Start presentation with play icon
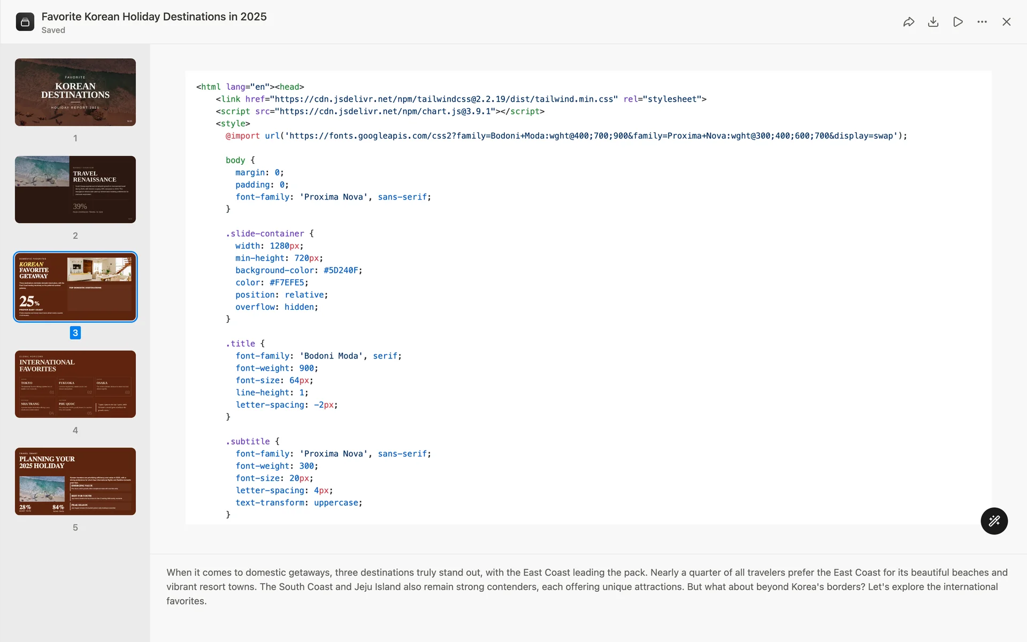Screen dimensions: 1027x642 click(x=957, y=22)
